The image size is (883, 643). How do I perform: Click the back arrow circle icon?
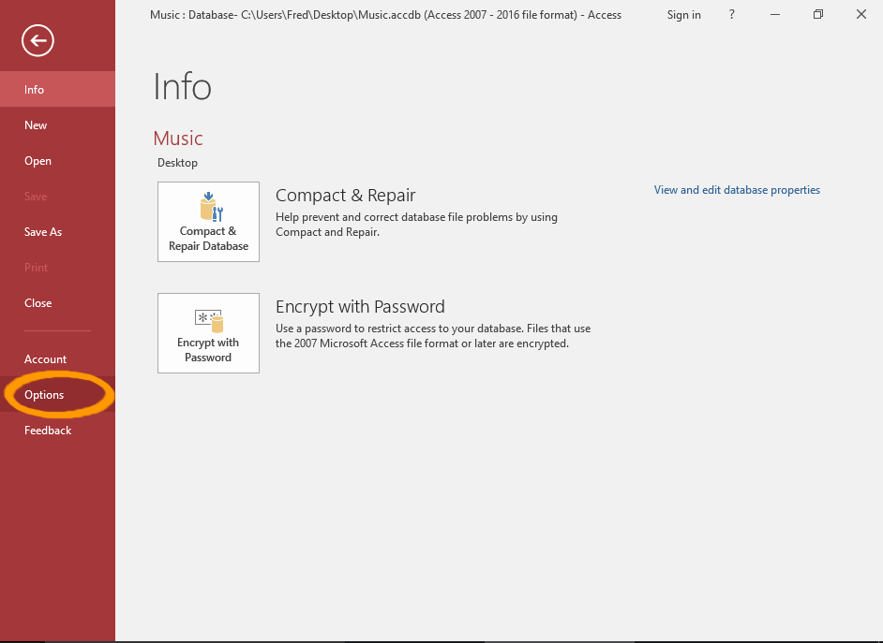pyautogui.click(x=38, y=39)
